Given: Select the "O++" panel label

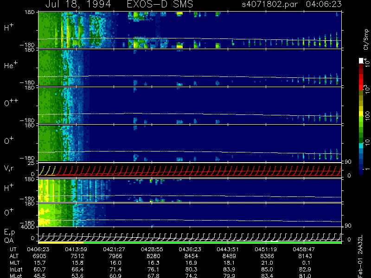Looking at the screenshot, I should click(x=11, y=102).
